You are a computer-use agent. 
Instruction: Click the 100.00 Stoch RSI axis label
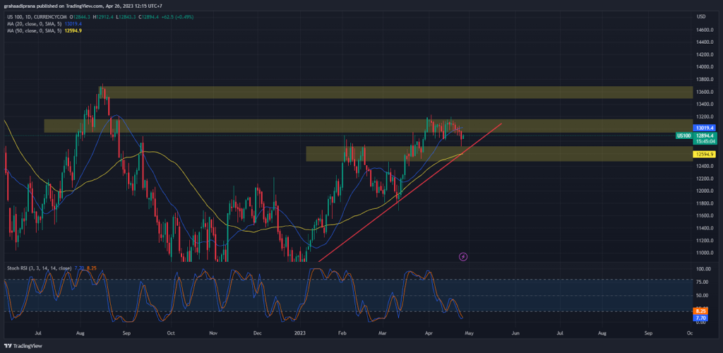pyautogui.click(x=703, y=268)
